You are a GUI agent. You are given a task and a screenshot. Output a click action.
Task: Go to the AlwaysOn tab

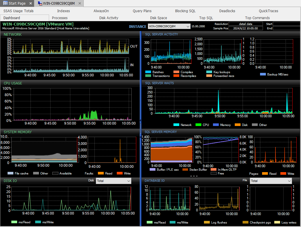pyautogui.click(x=101, y=11)
